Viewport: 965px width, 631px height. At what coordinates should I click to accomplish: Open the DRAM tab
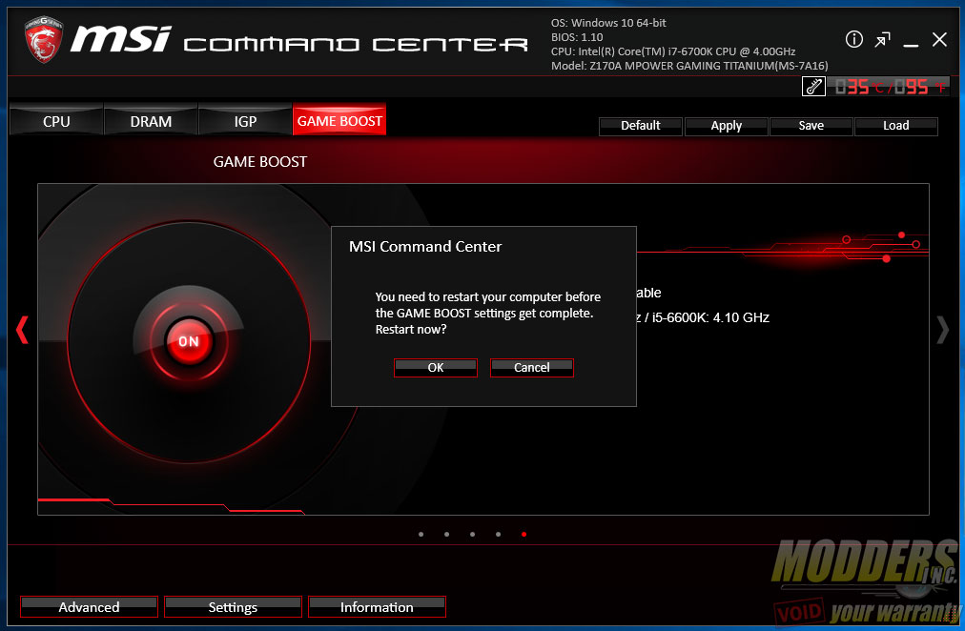coord(151,121)
